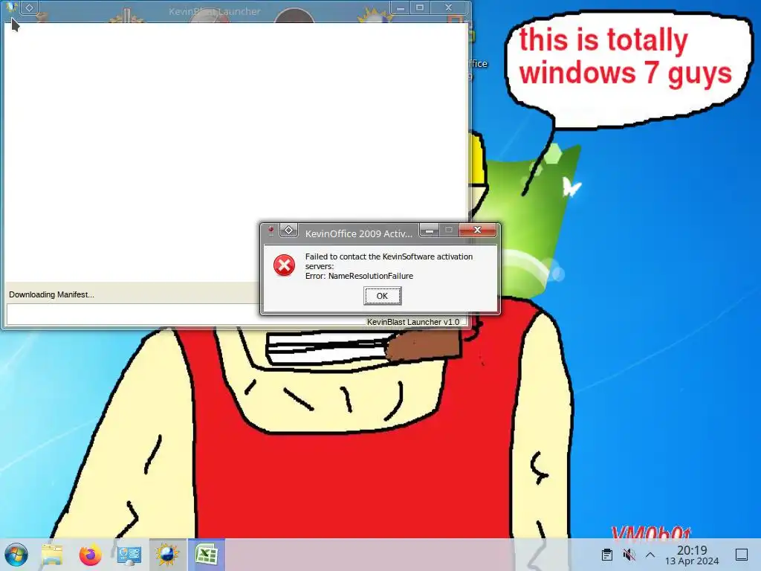This screenshot has height=571, width=761.
Task: Click the KevinBlast Launcher title bar text
Action: [215, 11]
